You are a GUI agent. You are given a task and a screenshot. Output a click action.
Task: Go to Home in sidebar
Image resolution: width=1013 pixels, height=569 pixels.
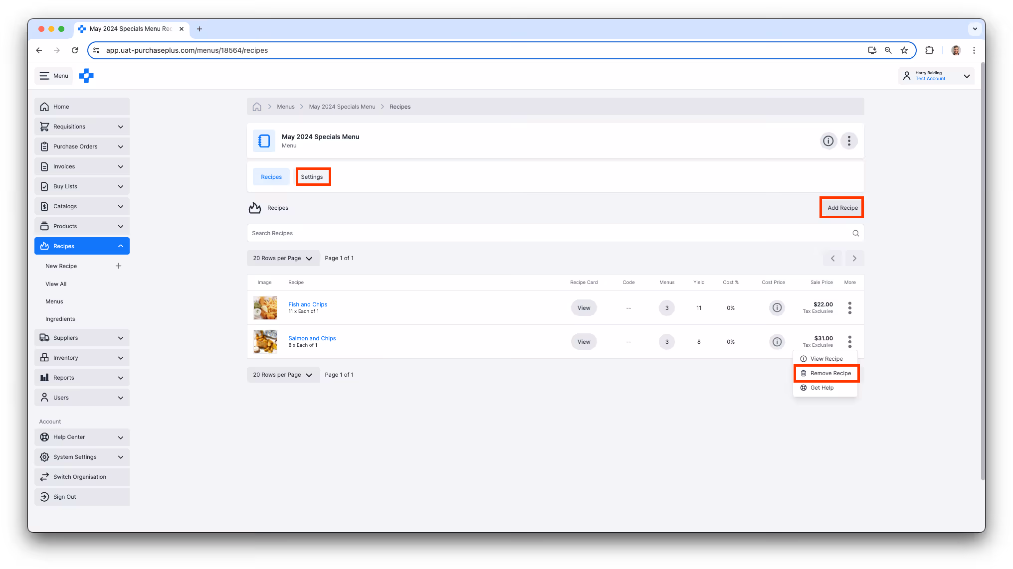82,107
